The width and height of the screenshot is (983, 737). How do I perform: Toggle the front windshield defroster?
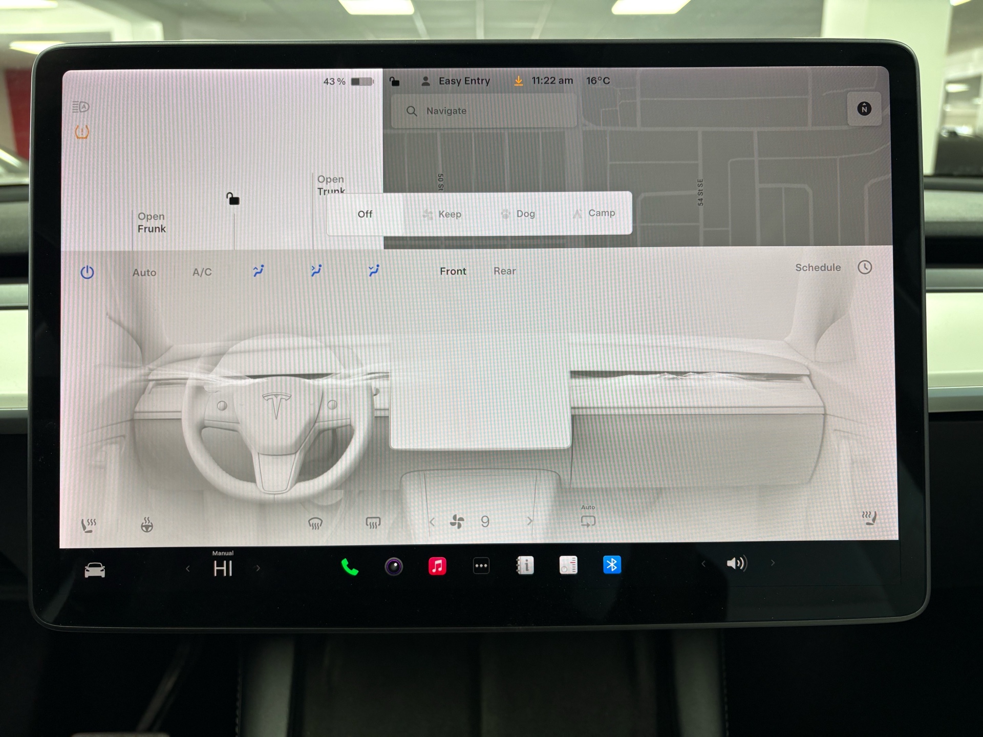(x=315, y=523)
